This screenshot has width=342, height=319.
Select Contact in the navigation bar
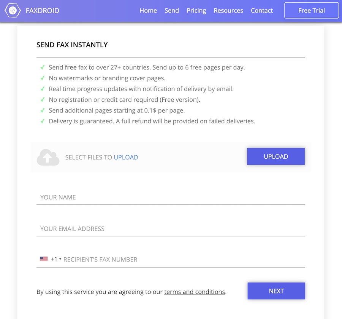pyautogui.click(x=262, y=11)
